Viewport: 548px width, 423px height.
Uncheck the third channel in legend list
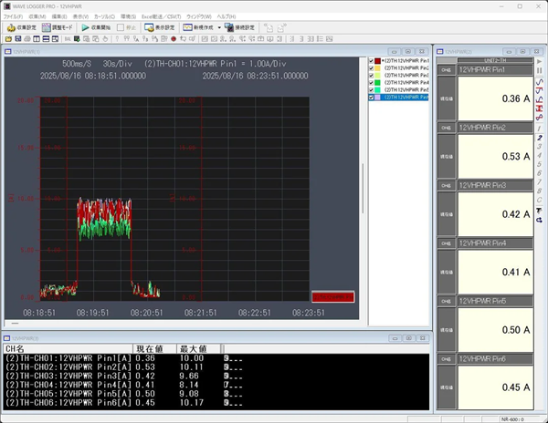point(370,76)
